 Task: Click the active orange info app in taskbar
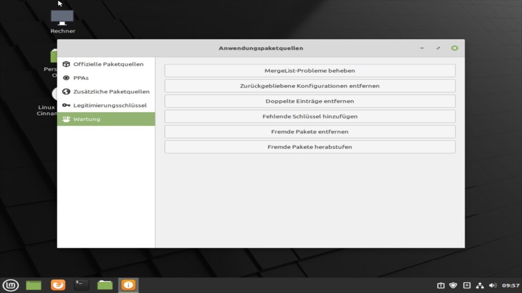click(128, 285)
